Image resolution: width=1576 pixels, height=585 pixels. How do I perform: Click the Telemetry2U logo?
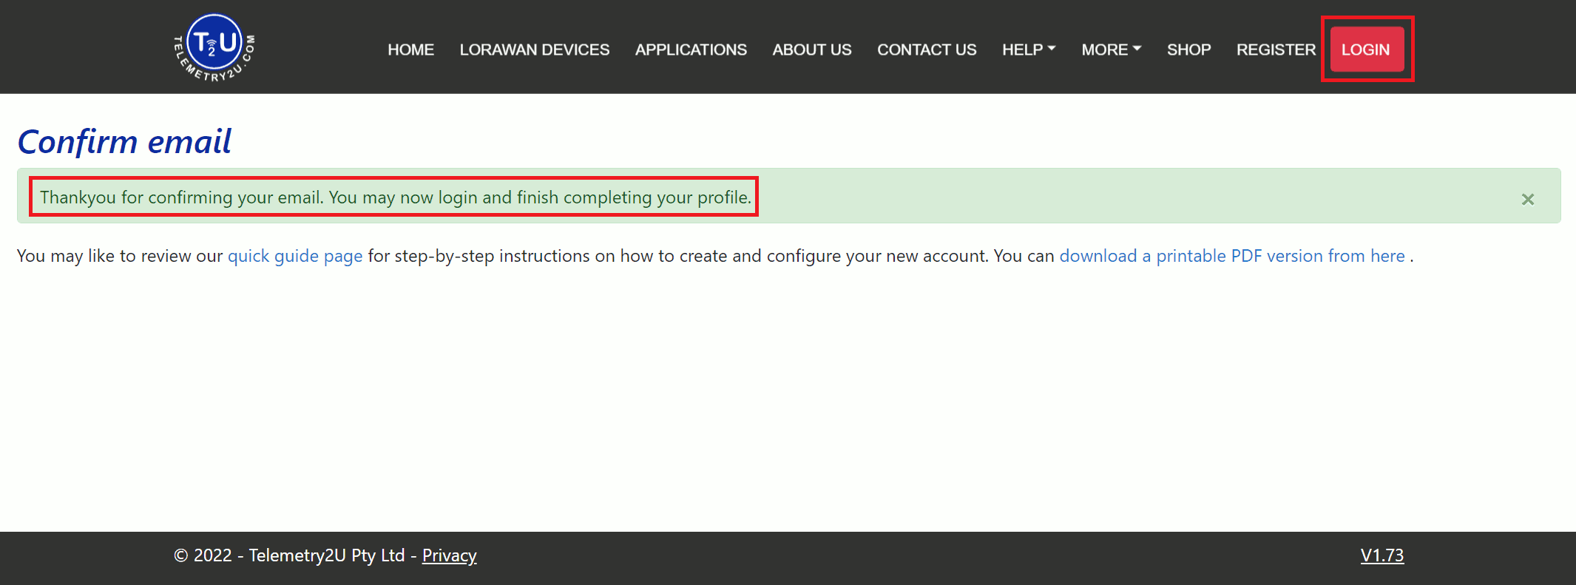(214, 47)
